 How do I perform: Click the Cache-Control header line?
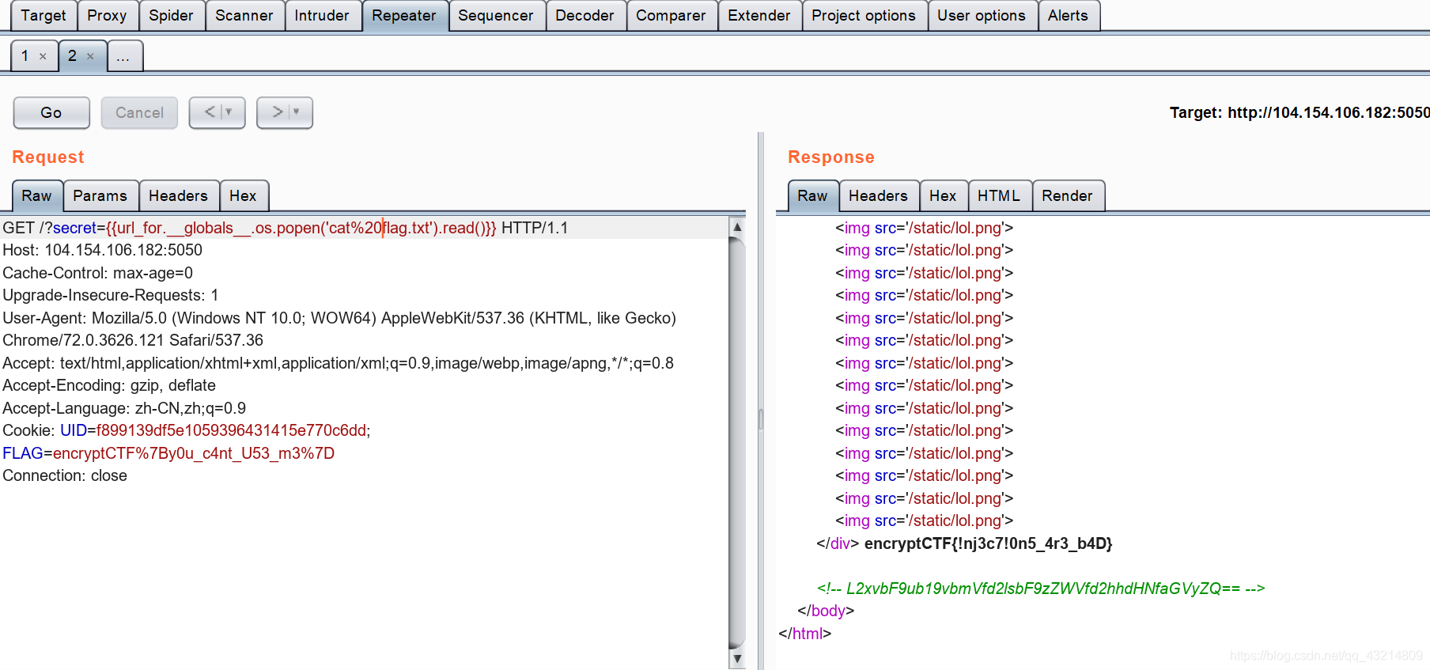point(98,273)
